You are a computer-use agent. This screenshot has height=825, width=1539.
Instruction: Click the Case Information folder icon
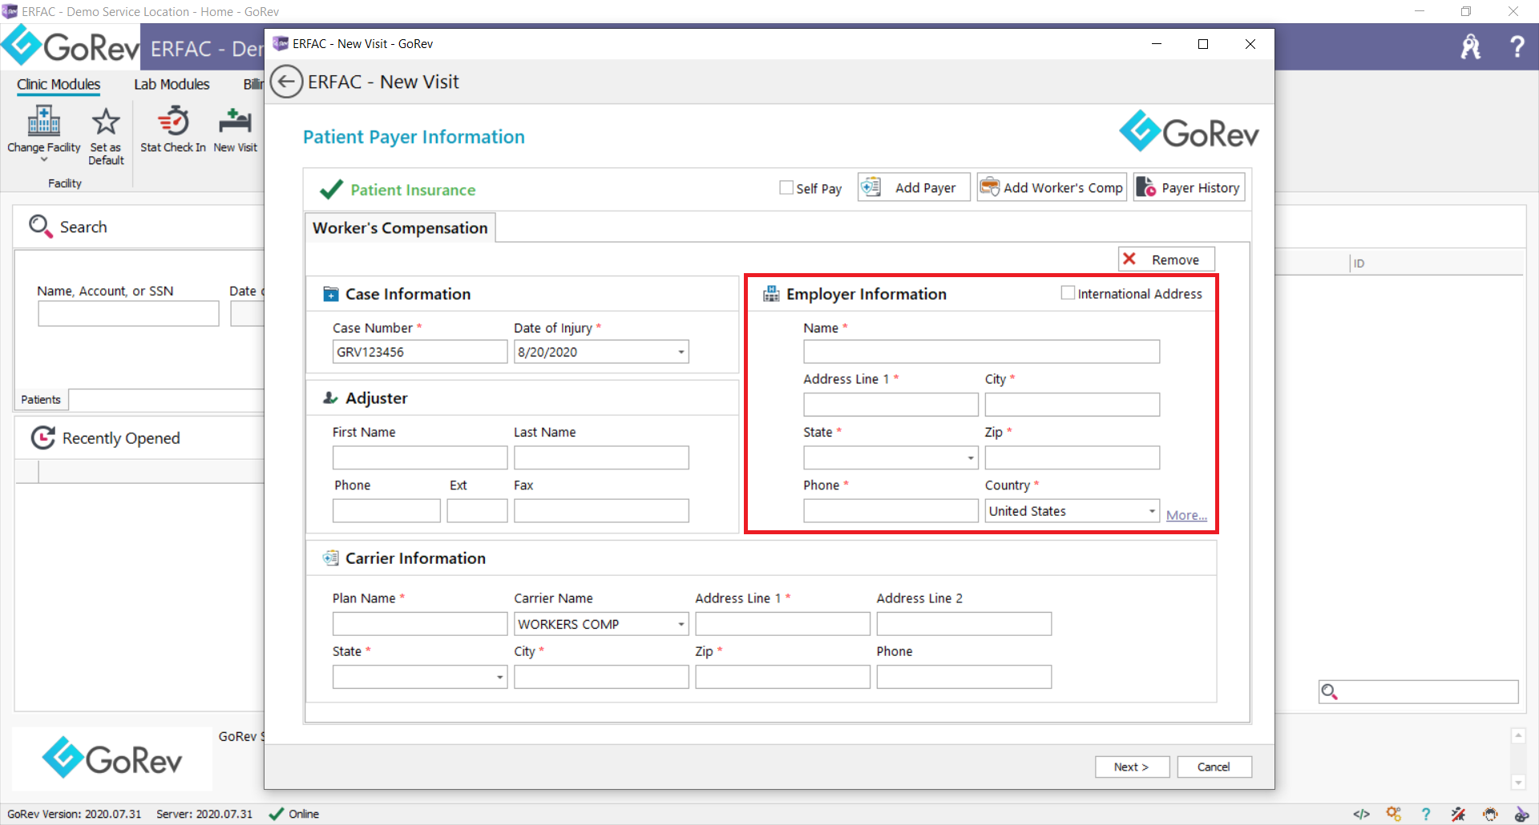pos(330,294)
